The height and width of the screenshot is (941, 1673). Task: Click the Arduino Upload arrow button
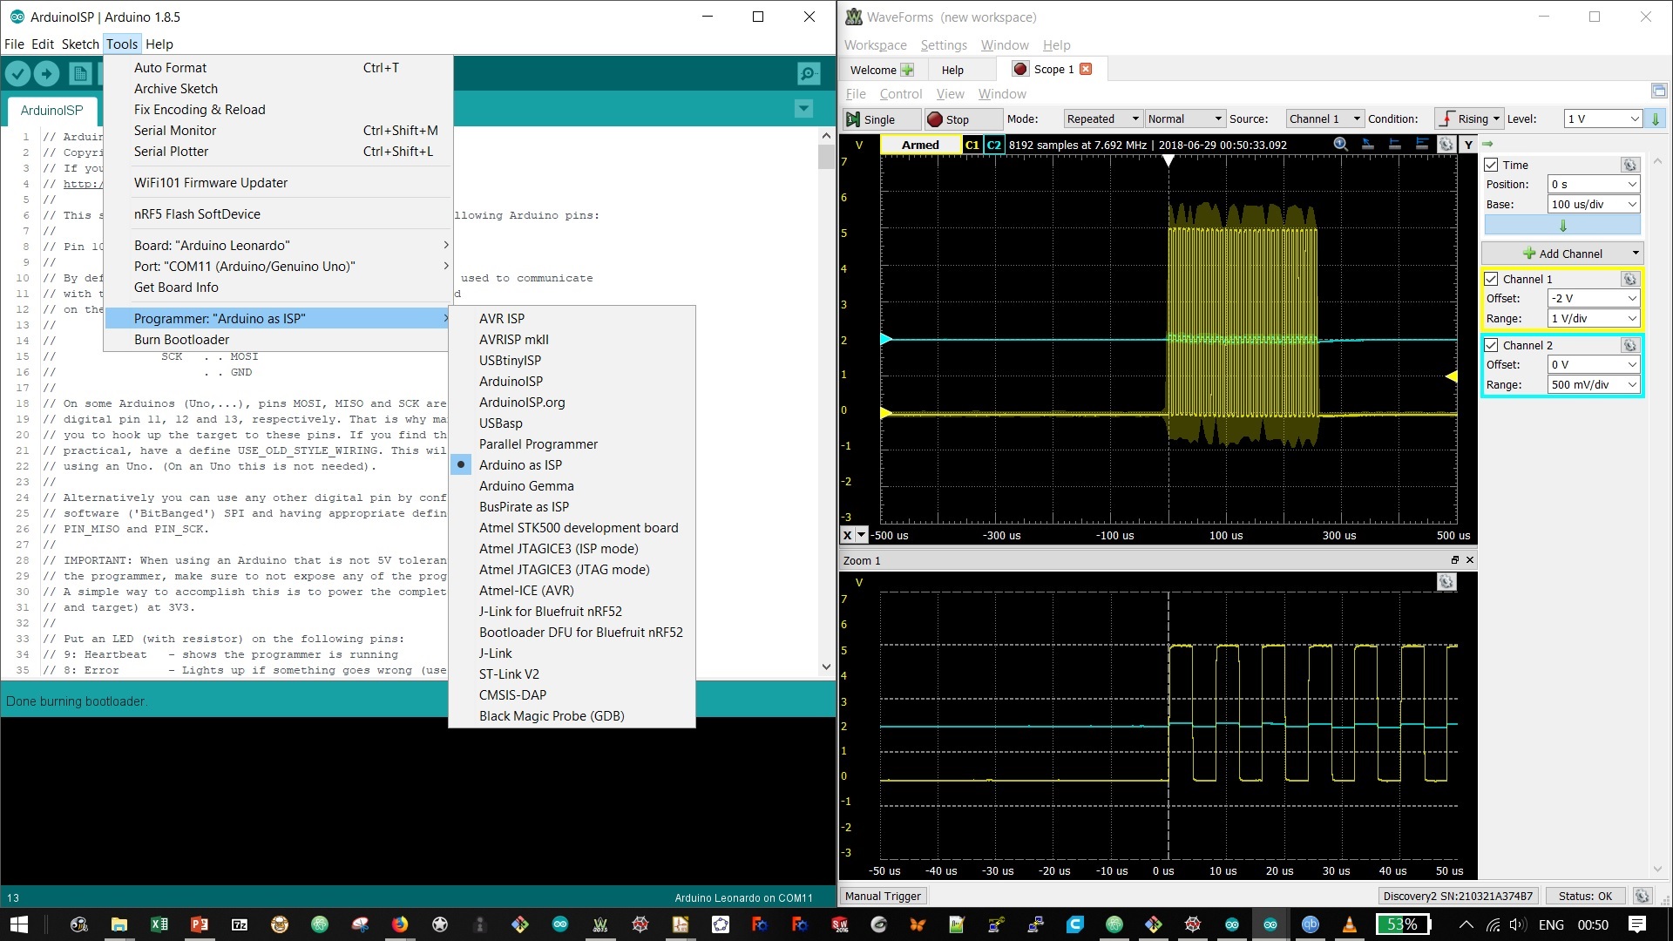pyautogui.click(x=47, y=74)
